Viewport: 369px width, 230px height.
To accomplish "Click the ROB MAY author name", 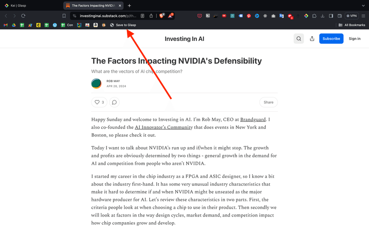I will pyautogui.click(x=113, y=81).
